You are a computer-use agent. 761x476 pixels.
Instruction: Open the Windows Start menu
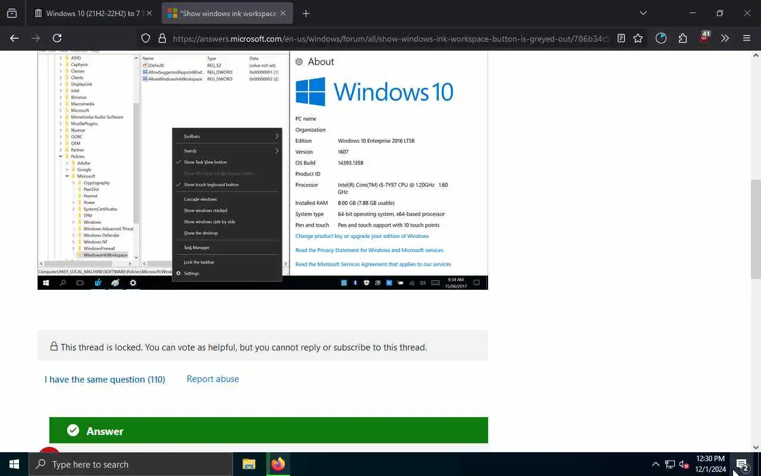(14, 464)
